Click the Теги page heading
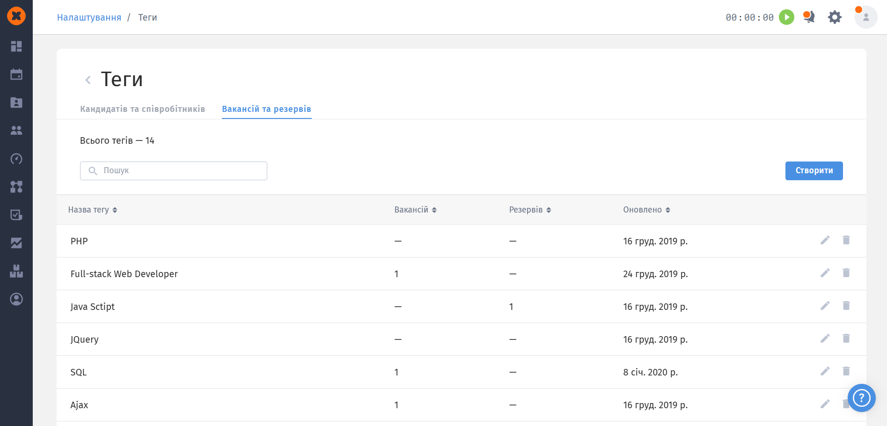This screenshot has width=887, height=426. point(122,80)
